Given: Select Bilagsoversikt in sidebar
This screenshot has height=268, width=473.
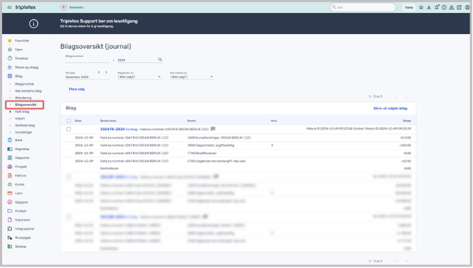Looking at the screenshot, I should tap(26, 105).
